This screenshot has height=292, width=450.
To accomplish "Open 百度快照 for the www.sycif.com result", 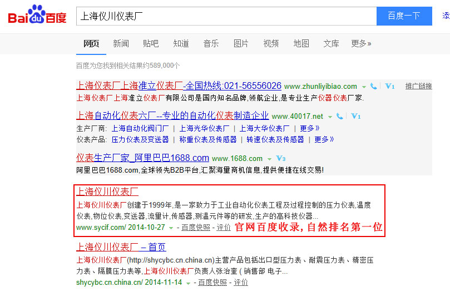I will tap(196, 227).
